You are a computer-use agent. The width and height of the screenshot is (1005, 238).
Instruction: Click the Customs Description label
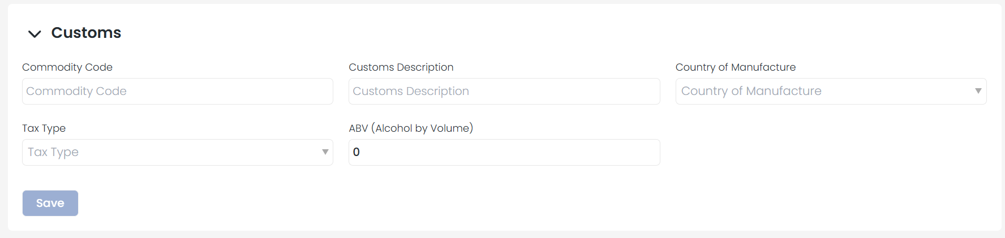coord(401,67)
